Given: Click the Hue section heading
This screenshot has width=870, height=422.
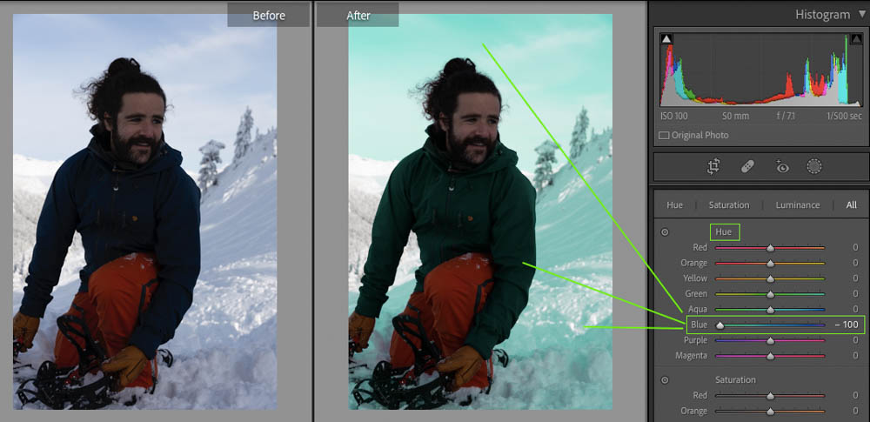Looking at the screenshot, I should point(724,232).
